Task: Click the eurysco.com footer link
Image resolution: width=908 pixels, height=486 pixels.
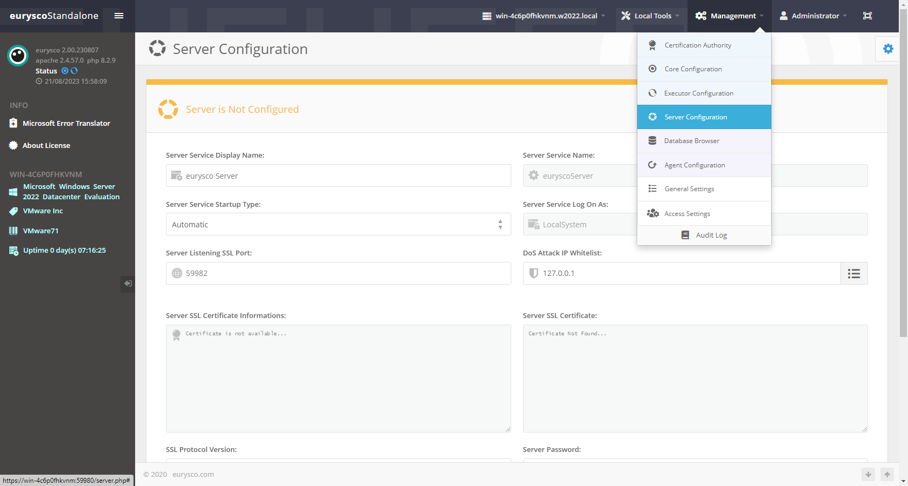Action: 193,474
